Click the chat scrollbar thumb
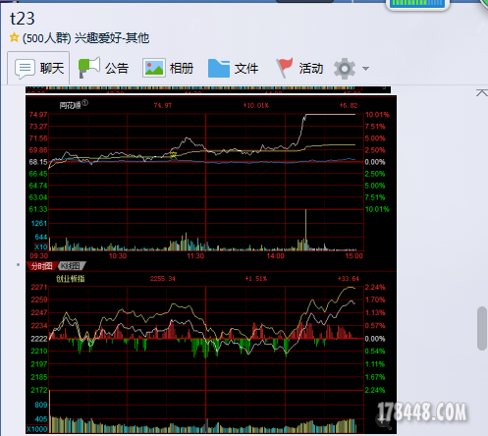This screenshot has height=436, width=488. point(482,328)
